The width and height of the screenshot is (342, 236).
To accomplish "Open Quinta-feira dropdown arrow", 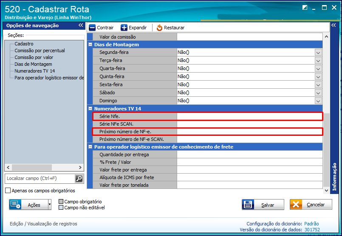I will coord(318,77).
